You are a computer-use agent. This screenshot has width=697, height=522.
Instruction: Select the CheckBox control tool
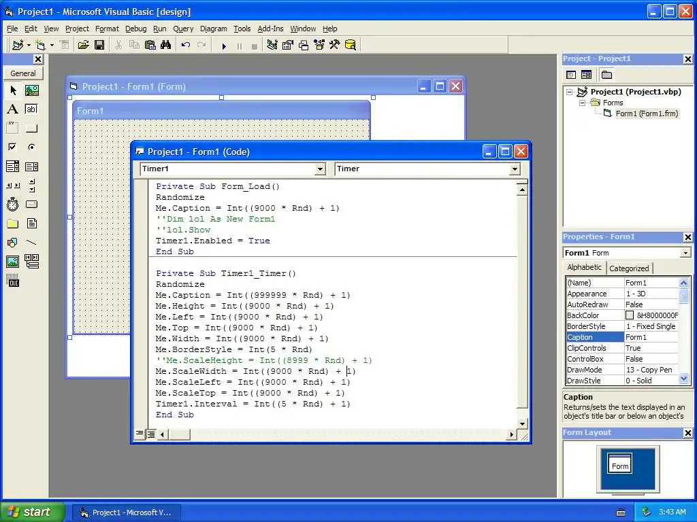pyautogui.click(x=13, y=147)
